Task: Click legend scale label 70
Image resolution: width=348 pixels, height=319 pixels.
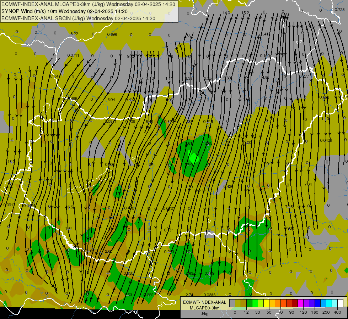Action: [280, 312]
